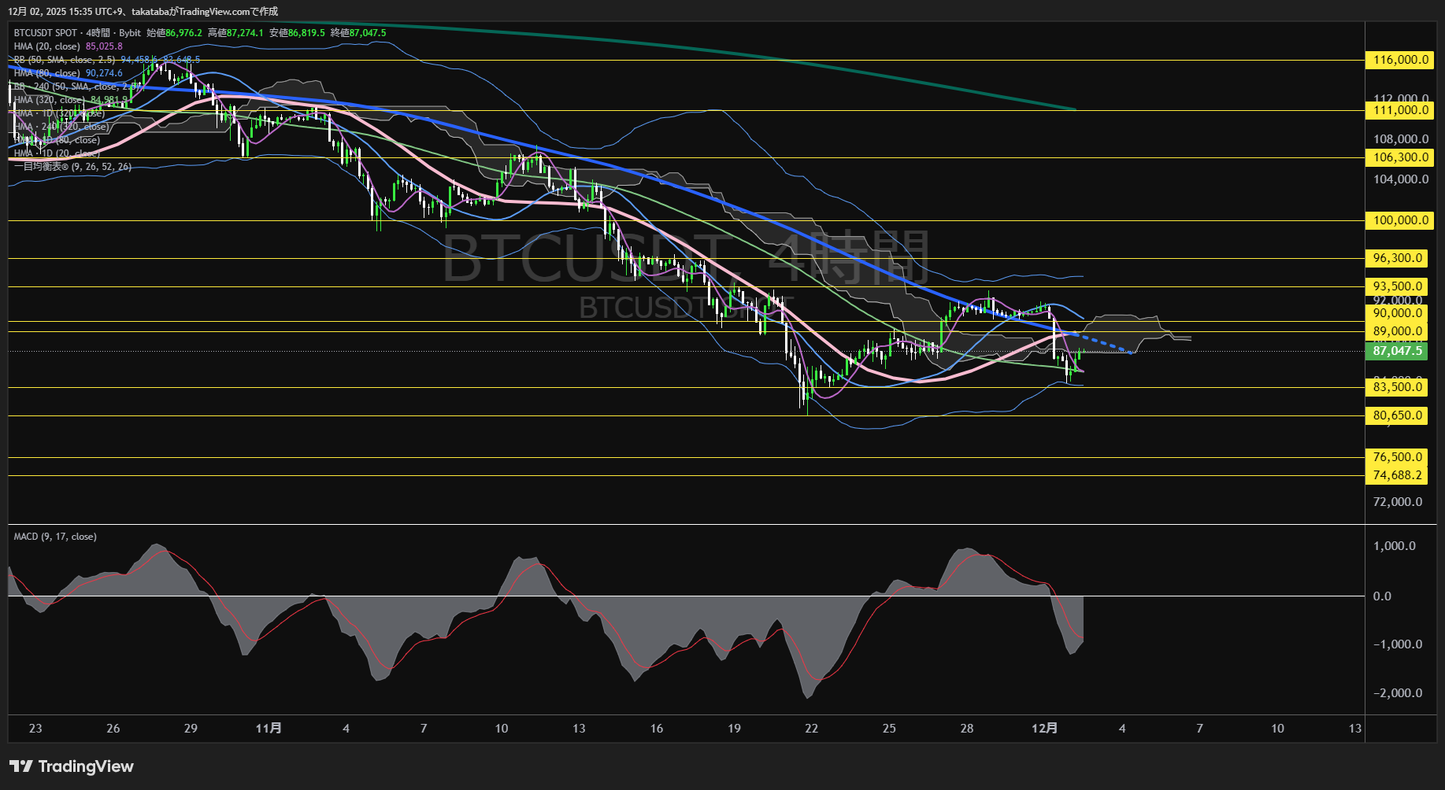The image size is (1445, 790).
Task: Toggle visibility of HMA (20, close) indicator
Action: (x=46, y=46)
